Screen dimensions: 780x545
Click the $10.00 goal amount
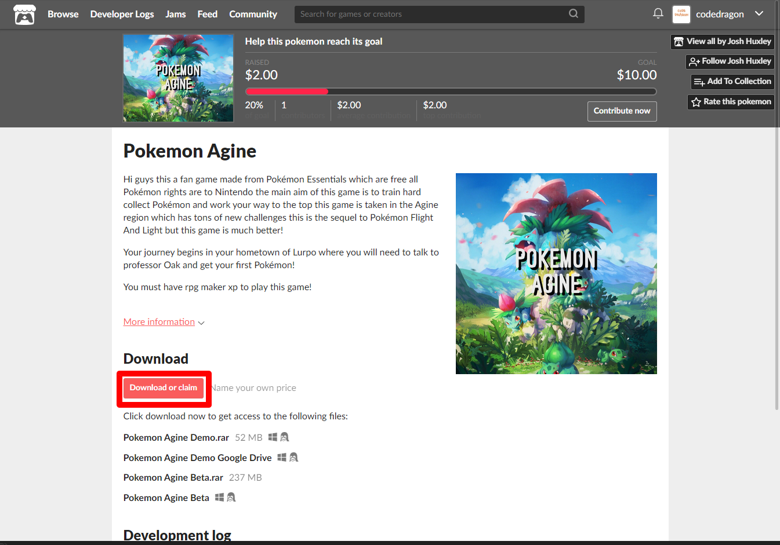pos(637,75)
